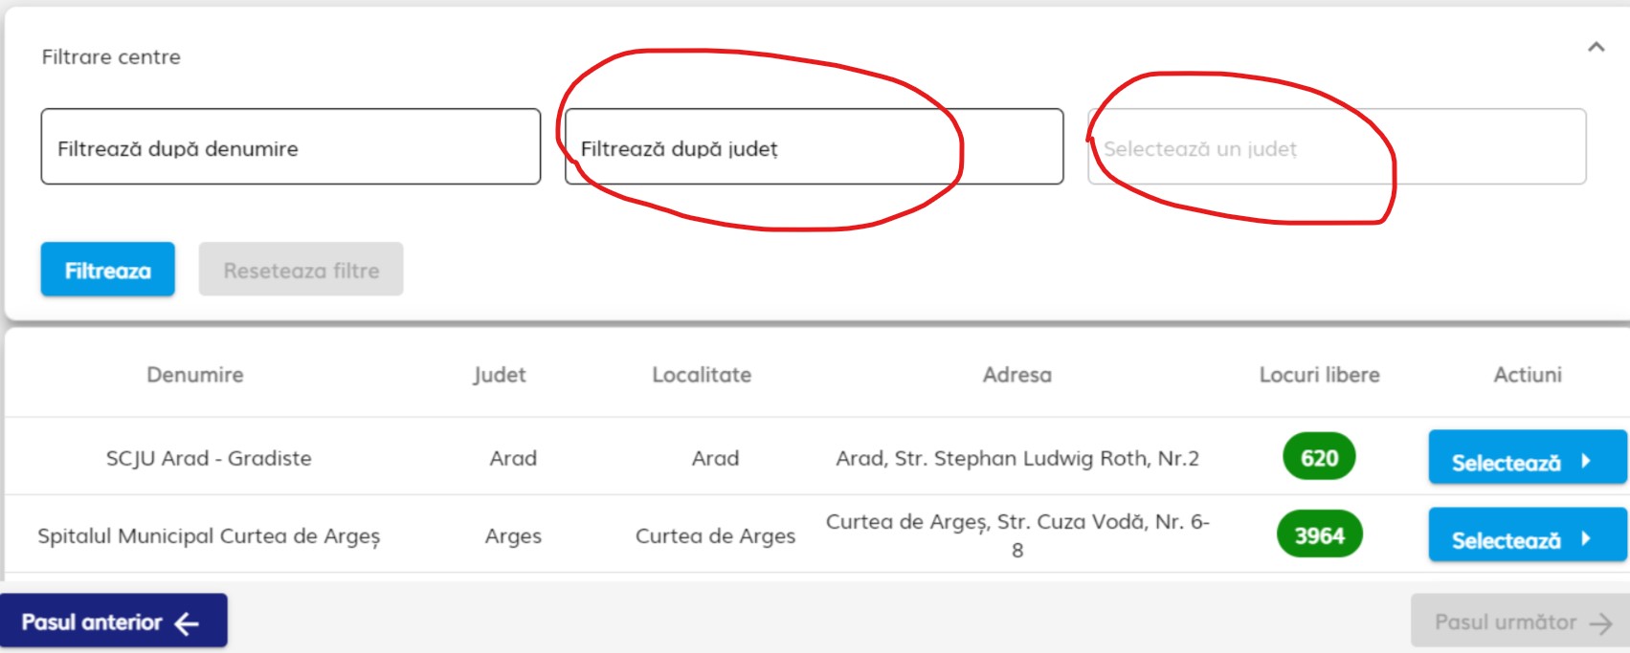Open the Selectează un județ dropdown

tap(1336, 147)
